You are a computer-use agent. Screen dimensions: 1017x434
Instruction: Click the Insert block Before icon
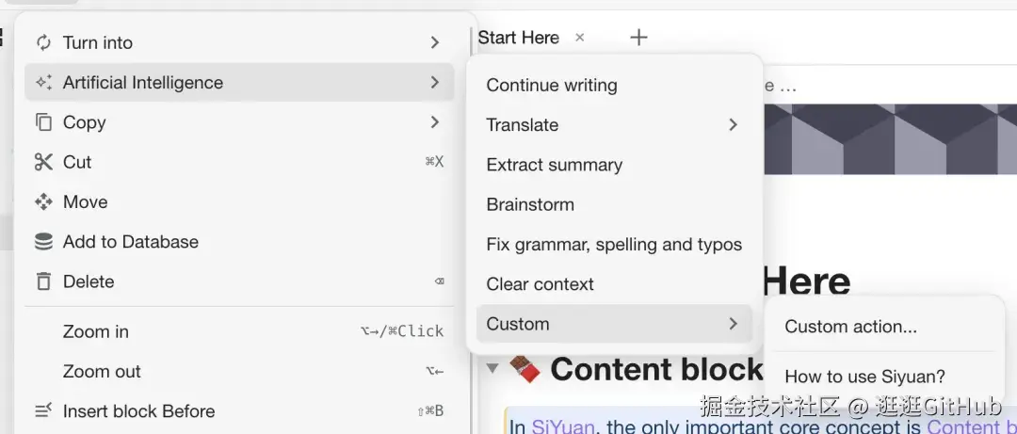click(x=43, y=411)
